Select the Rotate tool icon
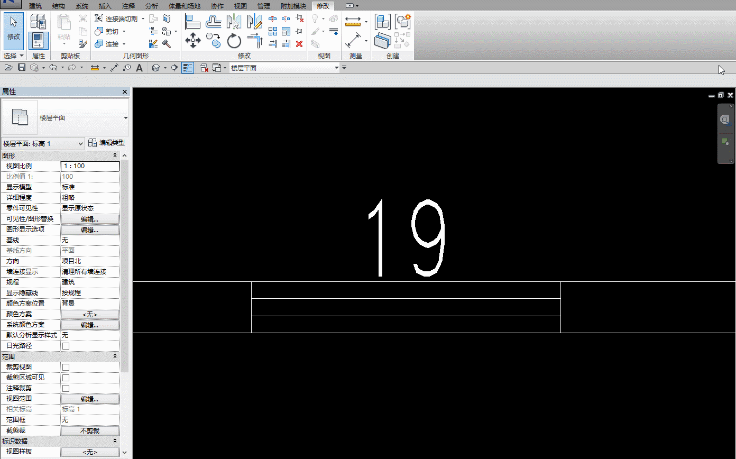Viewport: 736px width, 459px height. [234, 41]
